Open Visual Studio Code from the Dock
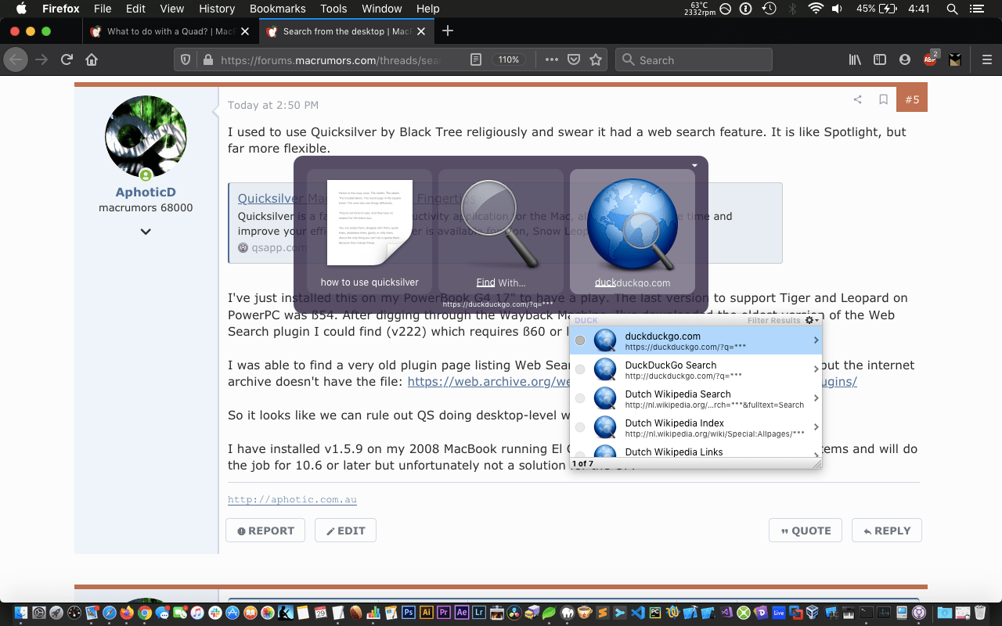The image size is (1002, 626). coord(636,613)
